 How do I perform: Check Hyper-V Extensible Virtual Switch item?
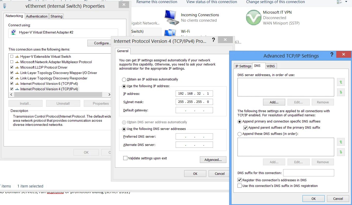click(x=12, y=56)
